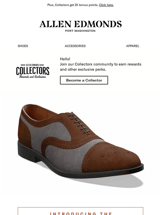The image size is (161, 215).
Task: Select the Collectors community invitation text
Action: [101, 67]
